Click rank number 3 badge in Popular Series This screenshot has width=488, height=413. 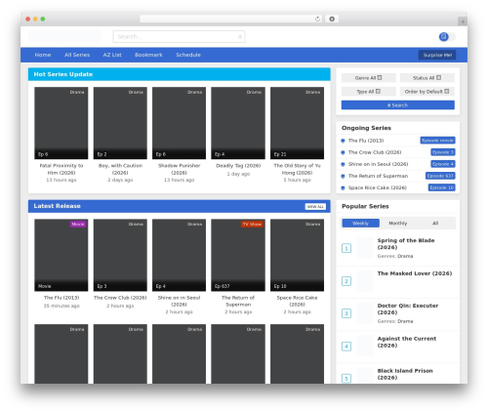click(x=346, y=313)
